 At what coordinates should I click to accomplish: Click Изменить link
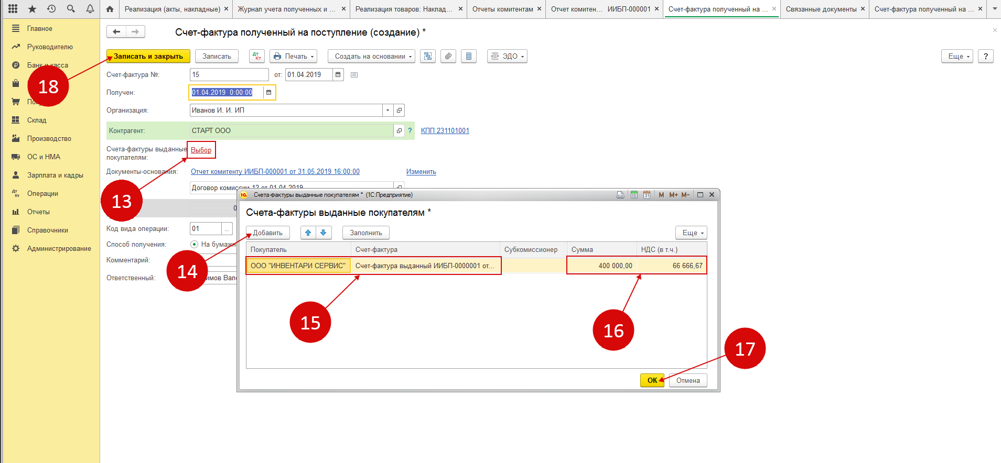click(x=421, y=171)
